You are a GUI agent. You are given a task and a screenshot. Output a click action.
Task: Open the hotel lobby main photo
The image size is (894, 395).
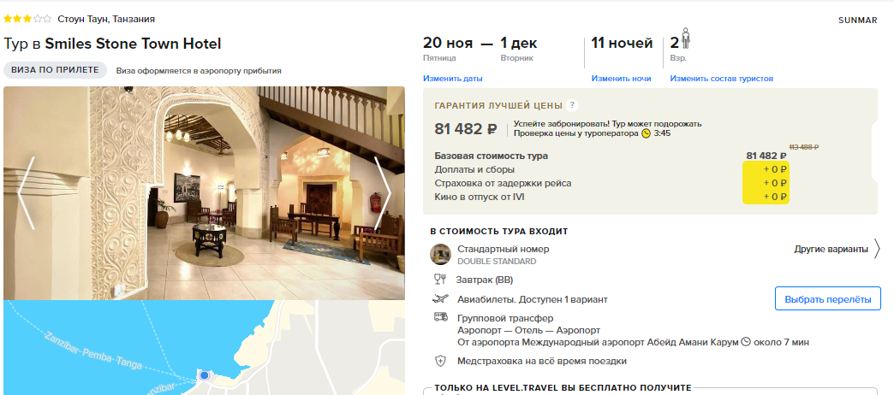pos(204,193)
